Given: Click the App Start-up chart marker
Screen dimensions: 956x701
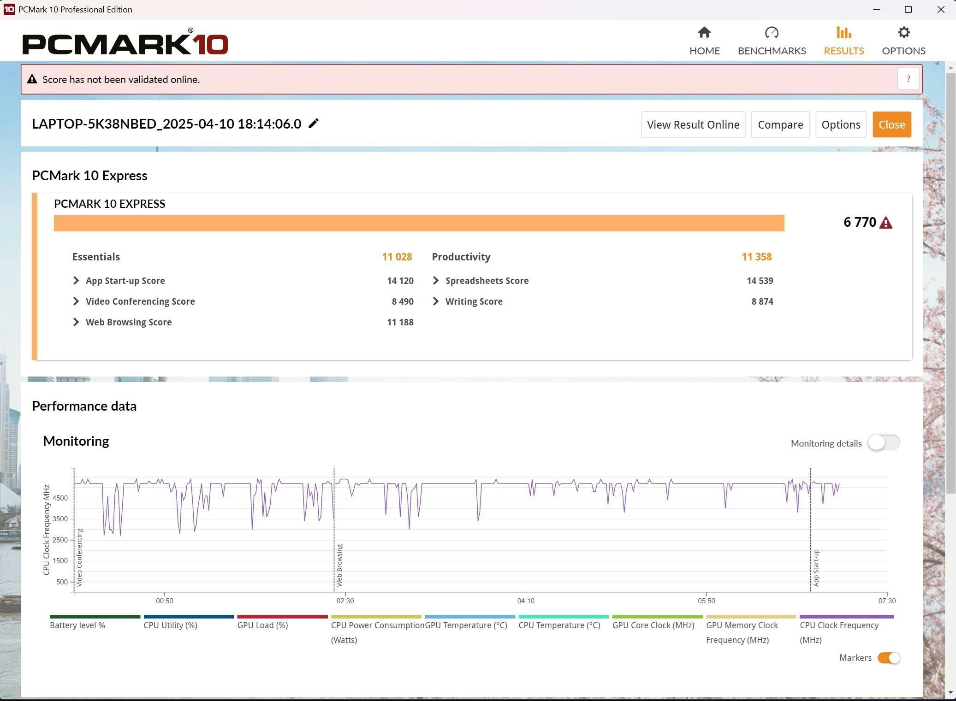Looking at the screenshot, I should click(x=816, y=568).
